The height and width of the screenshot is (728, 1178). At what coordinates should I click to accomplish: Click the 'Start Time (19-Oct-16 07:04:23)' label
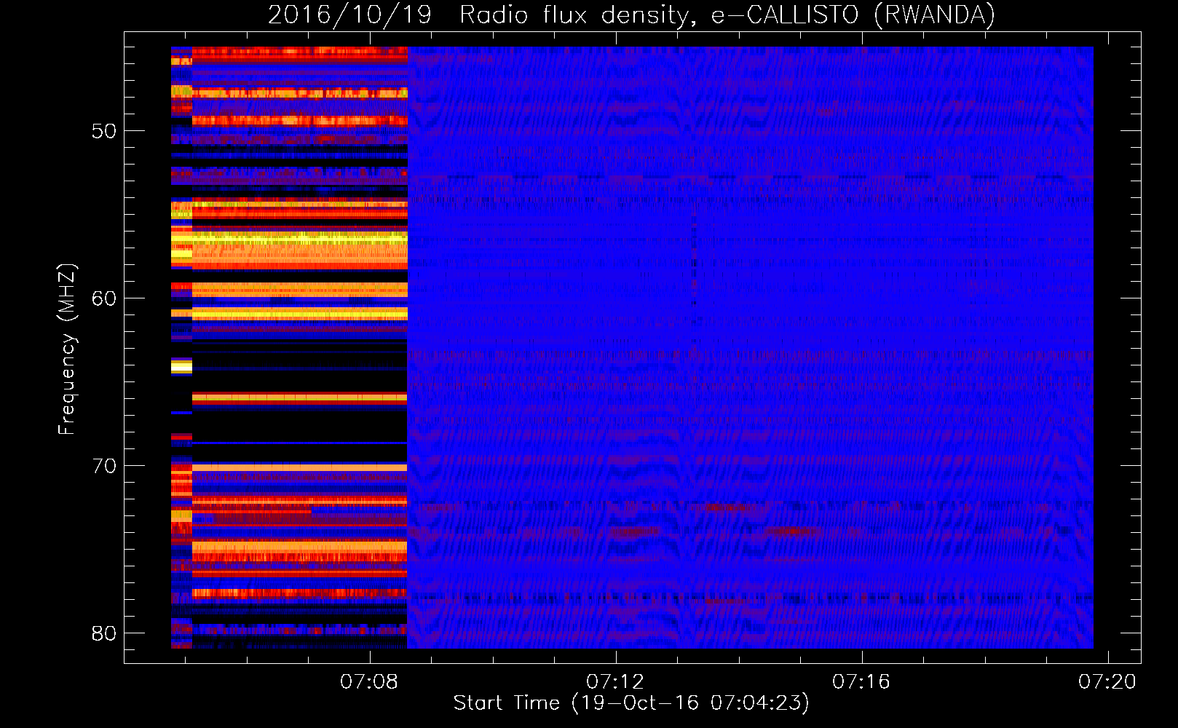pos(631,703)
